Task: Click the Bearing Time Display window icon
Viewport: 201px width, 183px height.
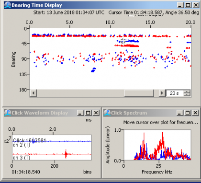Action: pos(8,5)
